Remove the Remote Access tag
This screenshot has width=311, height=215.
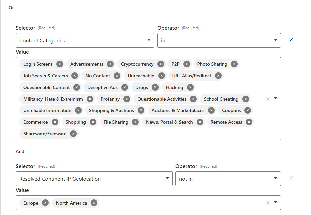click(249, 122)
